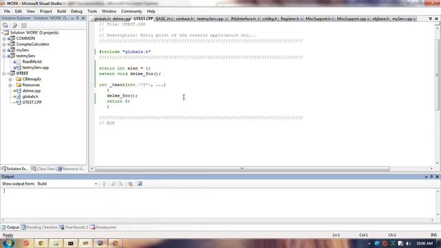Image resolution: width=441 pixels, height=248 pixels.
Task: Select delme.cpp in UTEST project tree
Action: click(31, 91)
